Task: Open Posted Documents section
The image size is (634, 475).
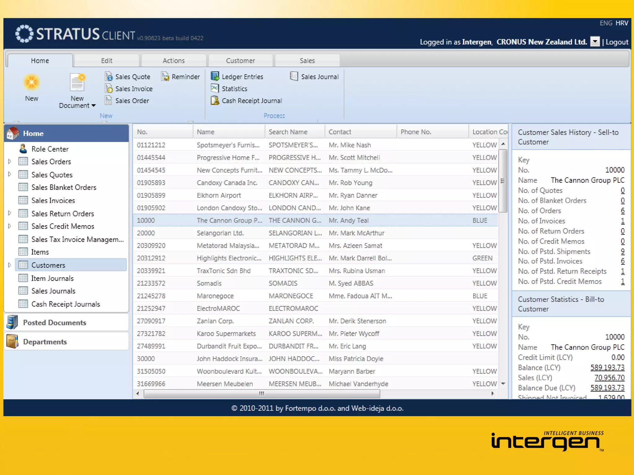Action: pos(66,323)
